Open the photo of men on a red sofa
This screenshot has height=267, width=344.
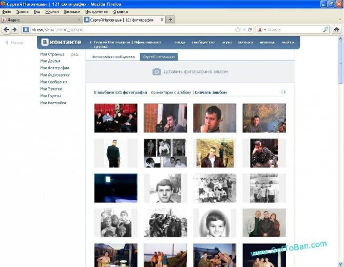[116, 118]
